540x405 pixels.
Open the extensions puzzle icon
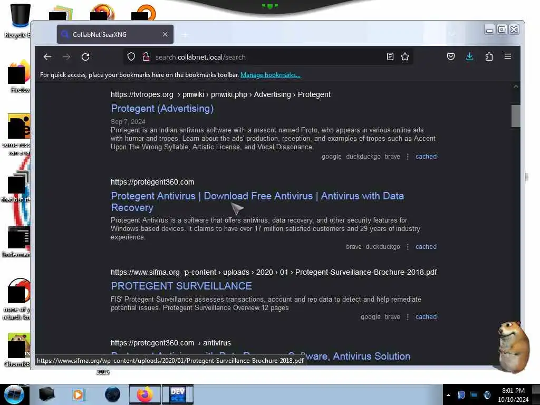point(489,56)
